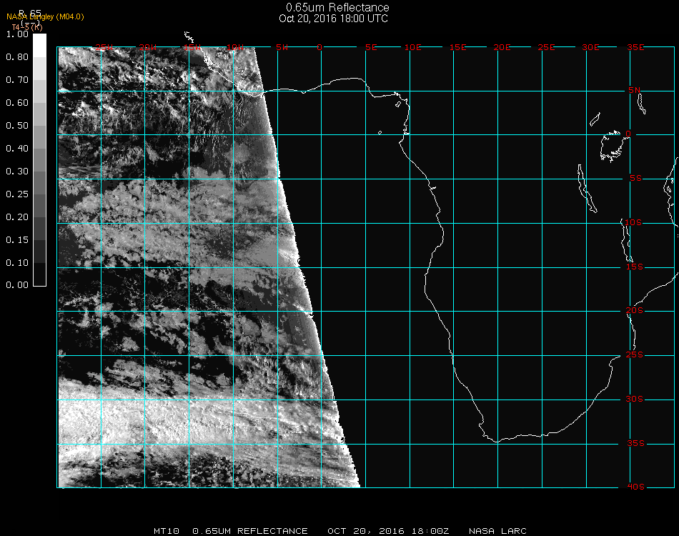Click the "OCT 20, 2016 18:00Z" footer text
Viewport: 679px width, 536px height.
tap(388, 531)
